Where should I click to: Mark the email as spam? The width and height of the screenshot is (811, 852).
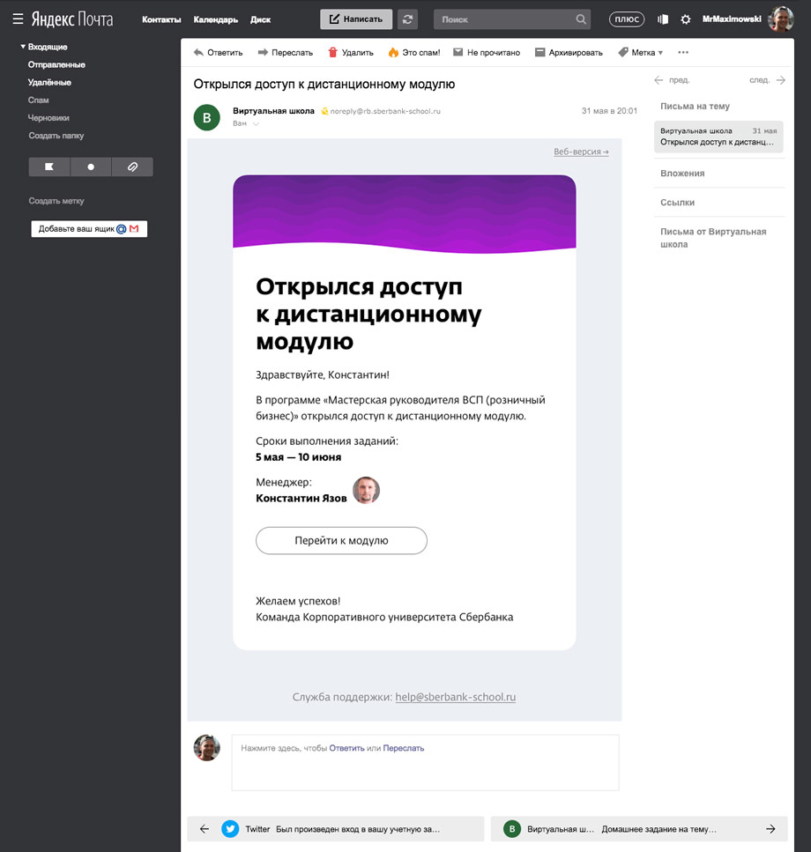[x=413, y=53]
